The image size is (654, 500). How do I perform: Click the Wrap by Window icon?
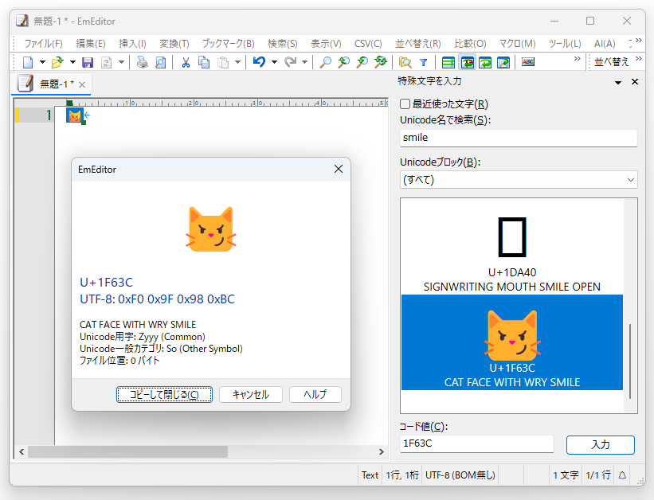(485, 63)
